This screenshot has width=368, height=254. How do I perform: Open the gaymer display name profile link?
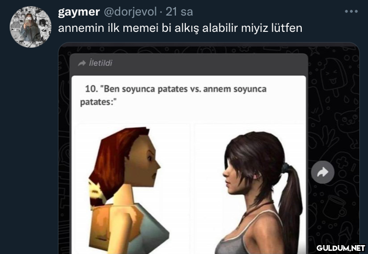79,12
